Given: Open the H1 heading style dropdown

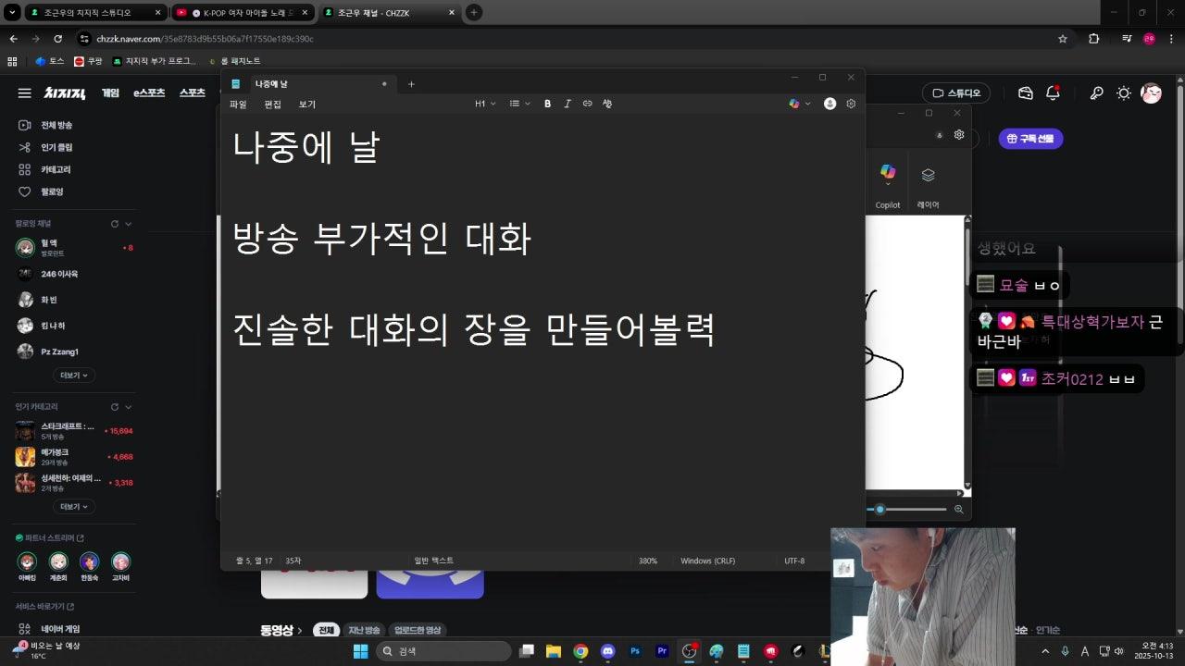Looking at the screenshot, I should 485,104.
